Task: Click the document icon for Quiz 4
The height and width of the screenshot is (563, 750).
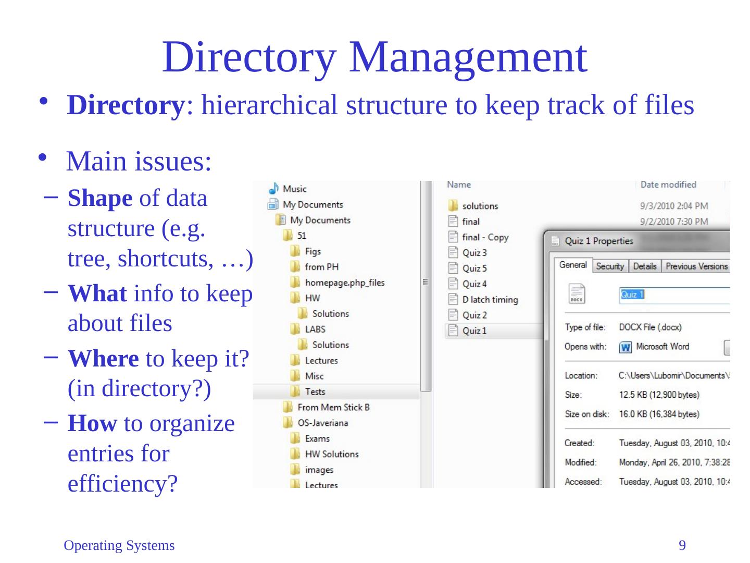Action: tap(453, 284)
